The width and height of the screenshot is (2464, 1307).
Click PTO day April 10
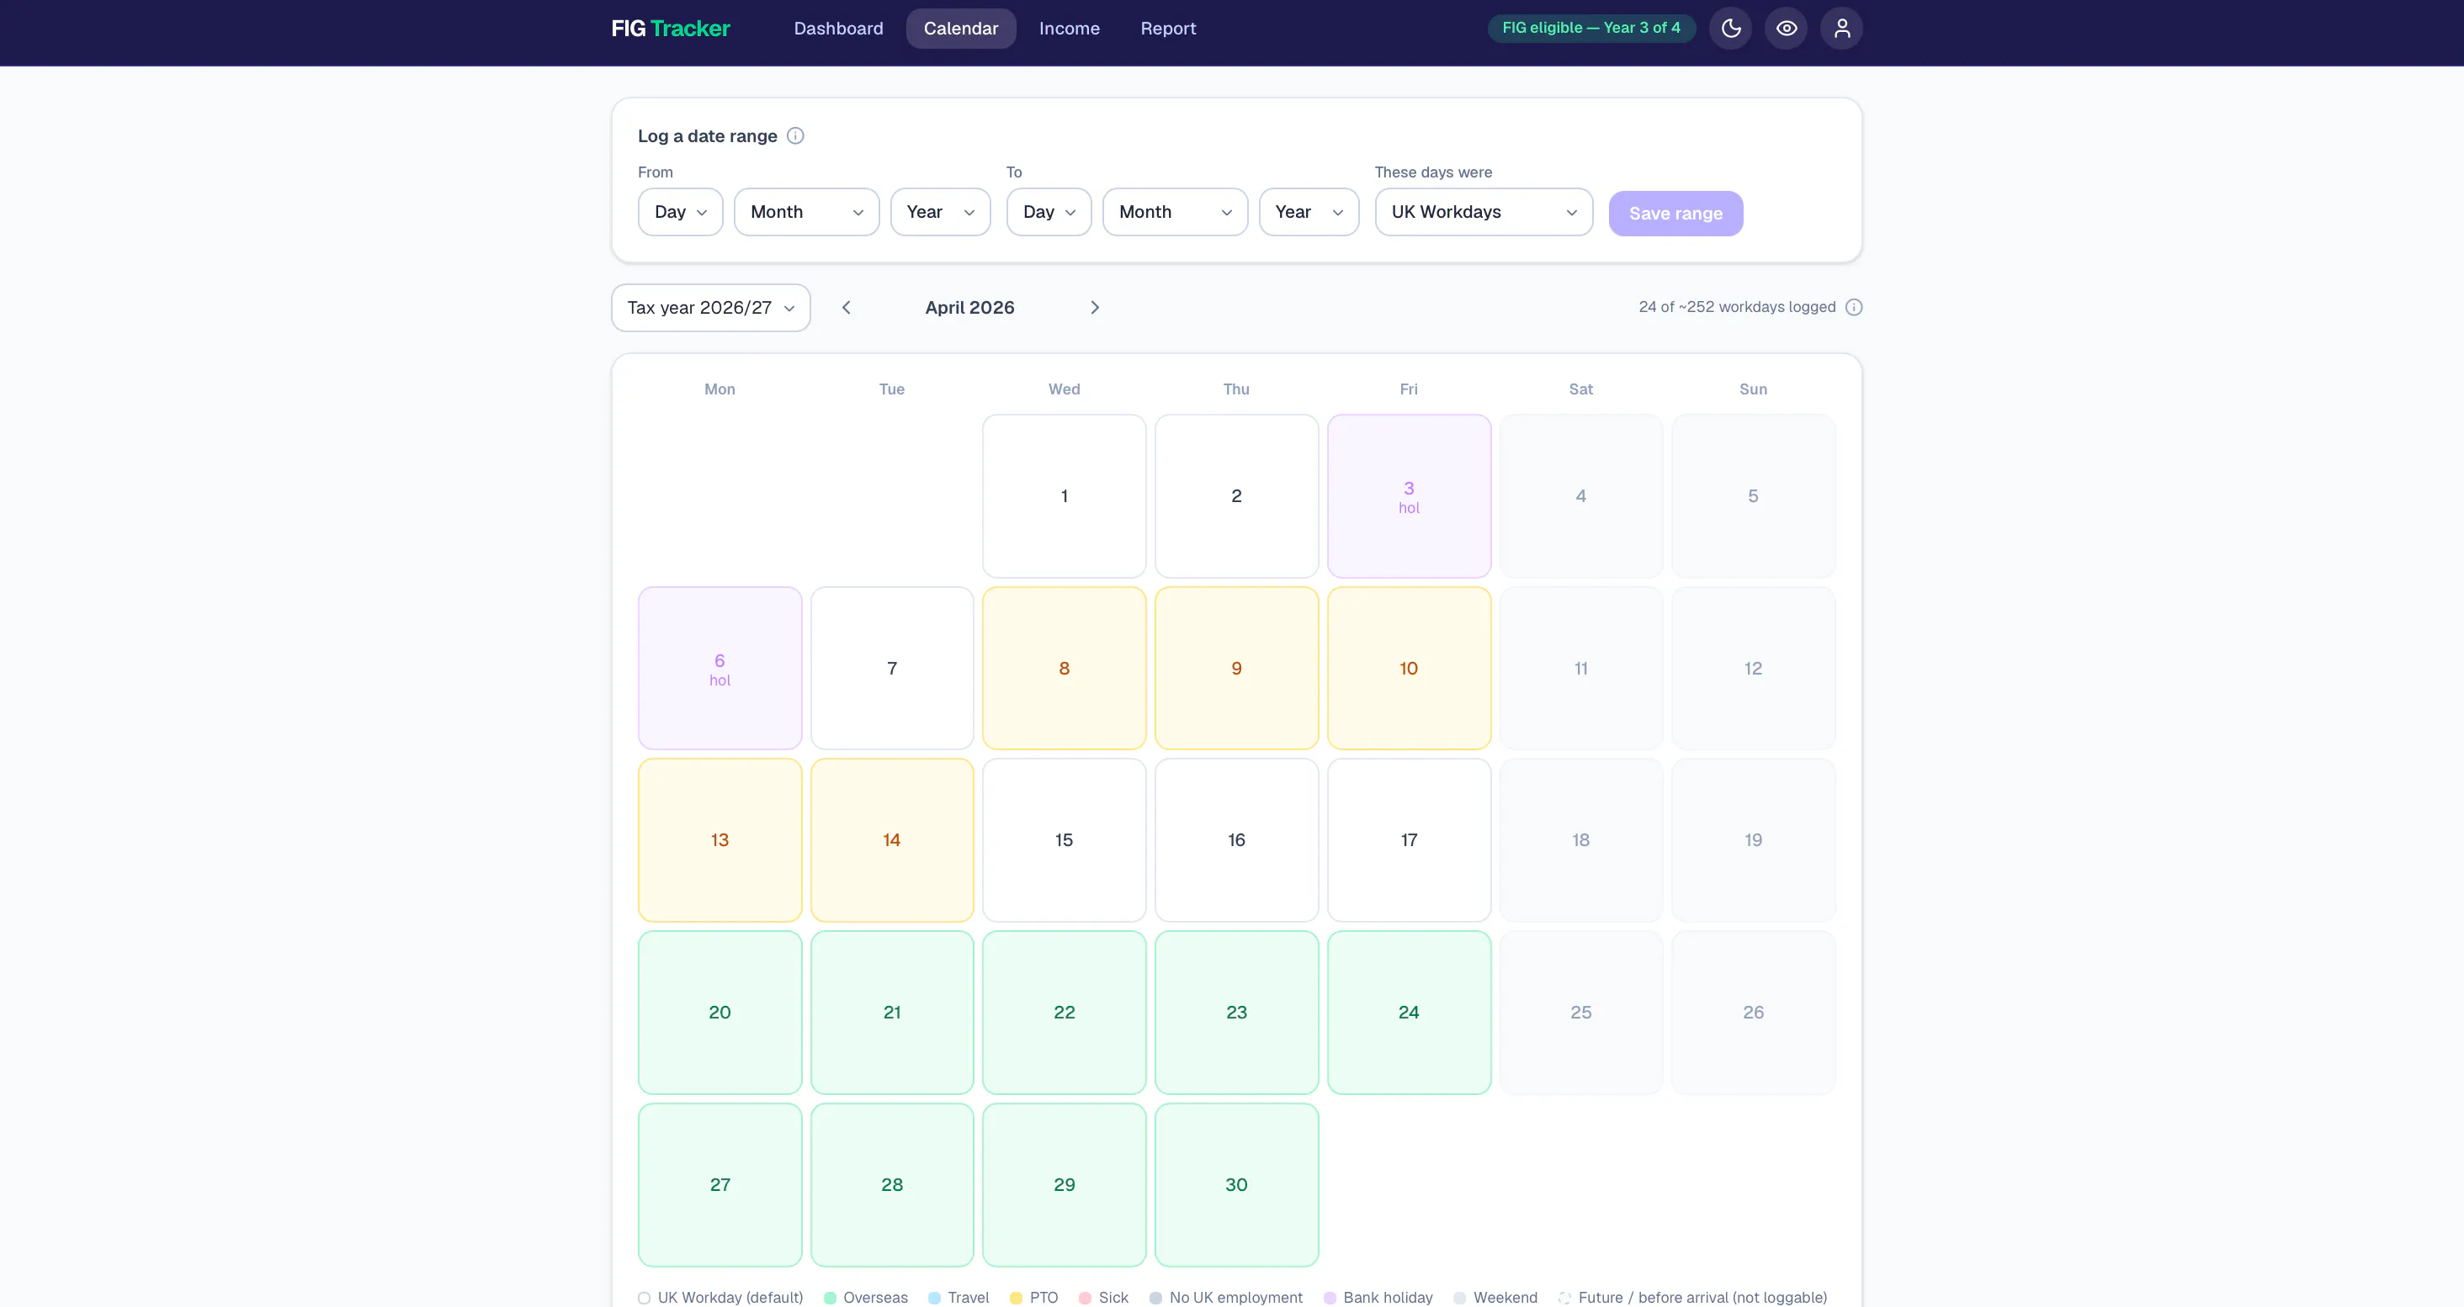1409,669
